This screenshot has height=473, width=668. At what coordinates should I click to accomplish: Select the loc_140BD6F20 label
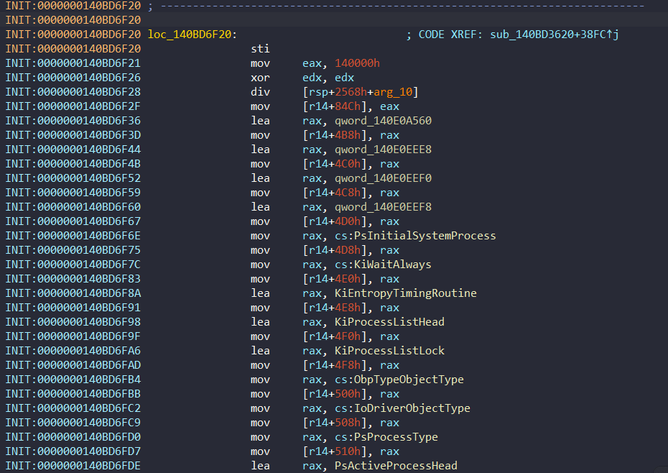tap(190, 35)
